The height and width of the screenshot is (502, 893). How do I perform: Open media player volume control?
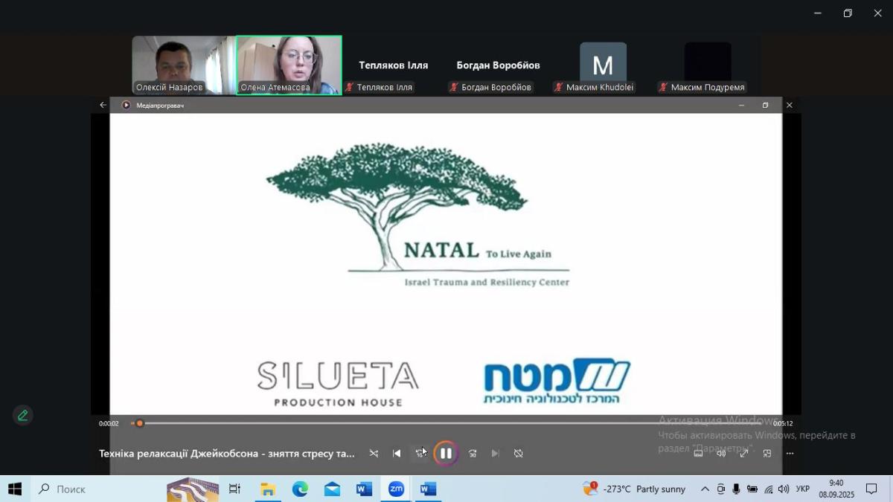coord(721,453)
